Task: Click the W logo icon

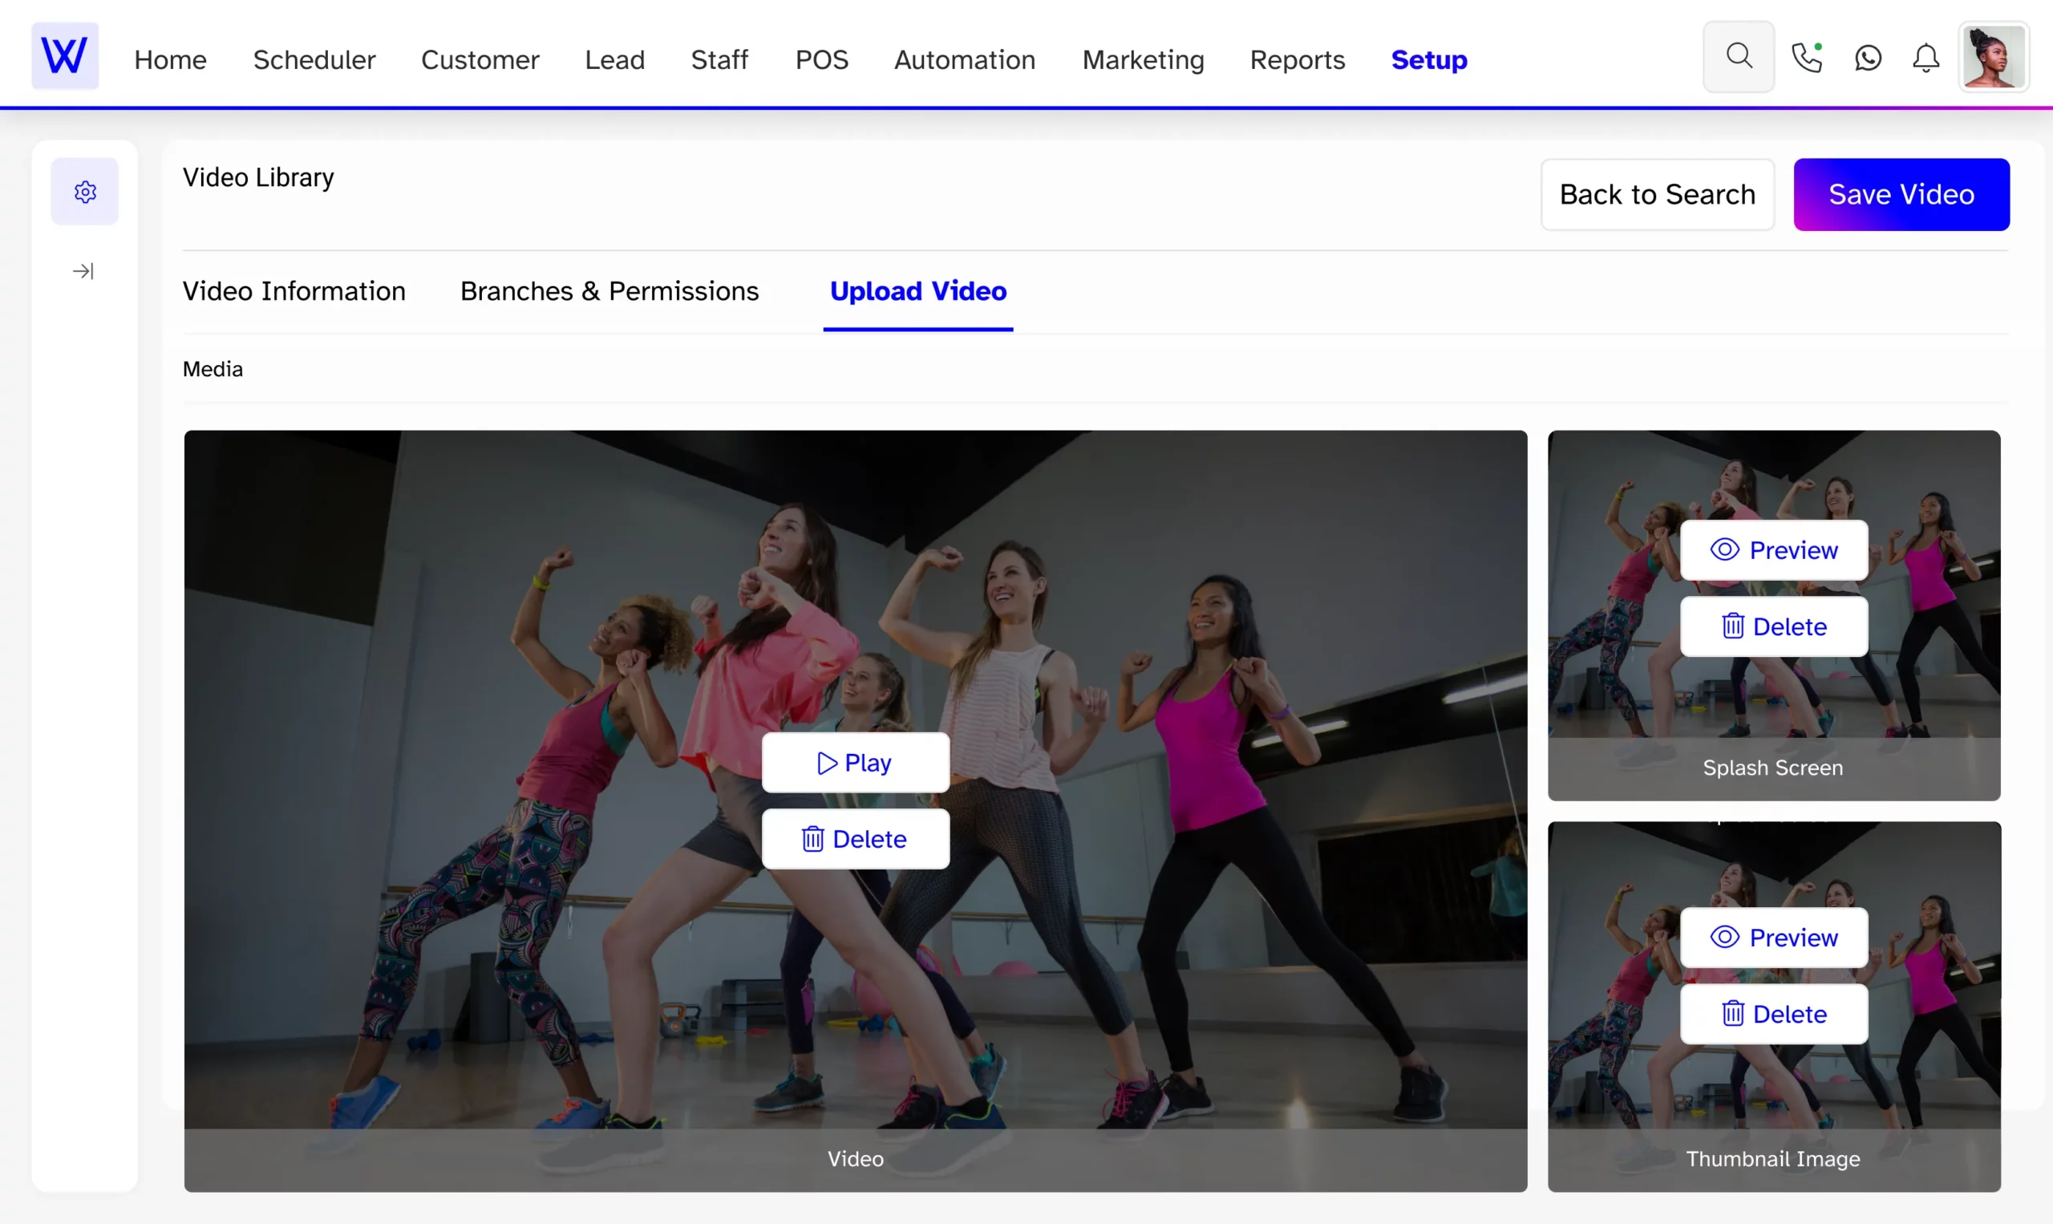Action: (64, 56)
